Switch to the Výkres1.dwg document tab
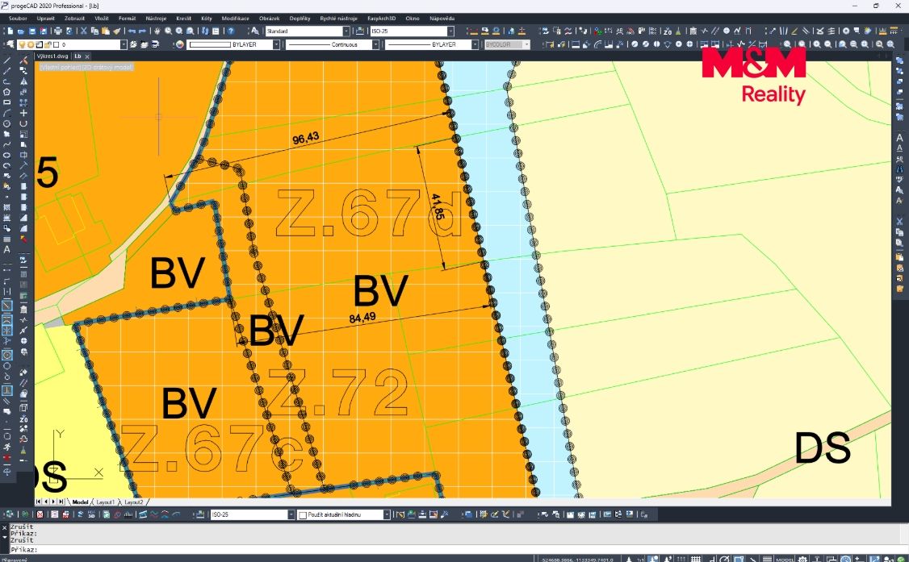The width and height of the screenshot is (909, 562). point(52,56)
